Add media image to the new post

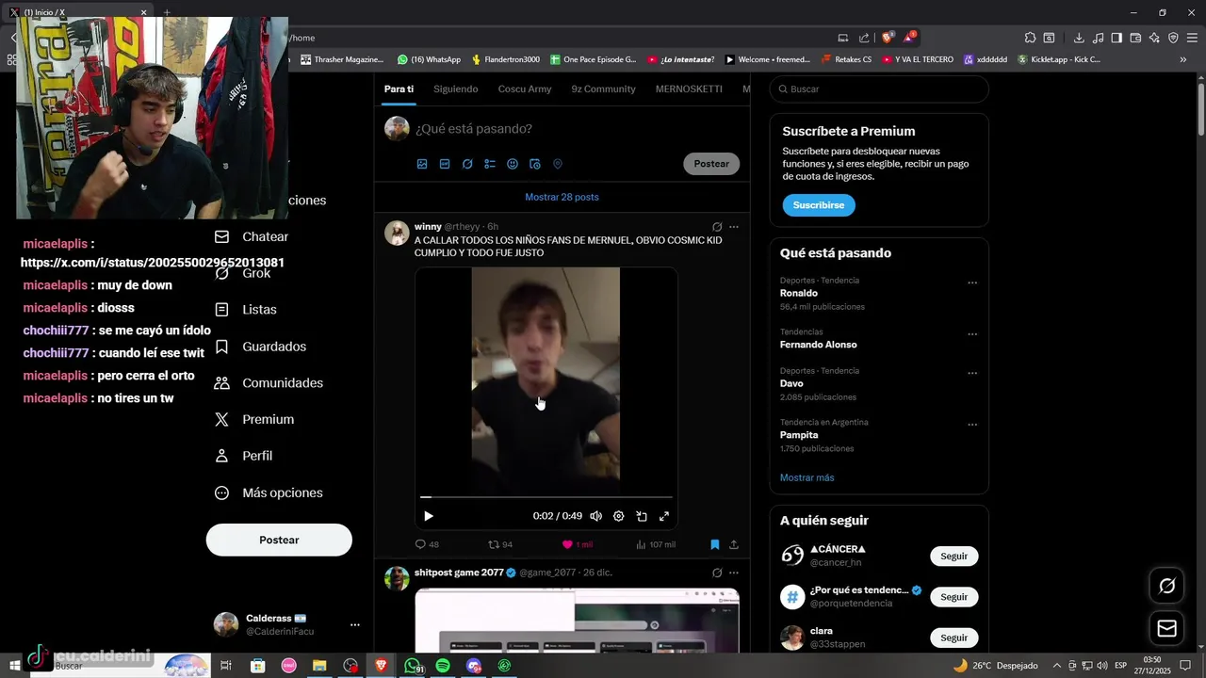click(422, 164)
